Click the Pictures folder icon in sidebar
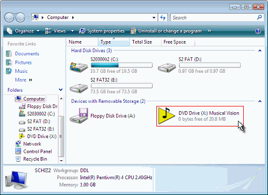This screenshot has width=268, height=195. [9, 62]
